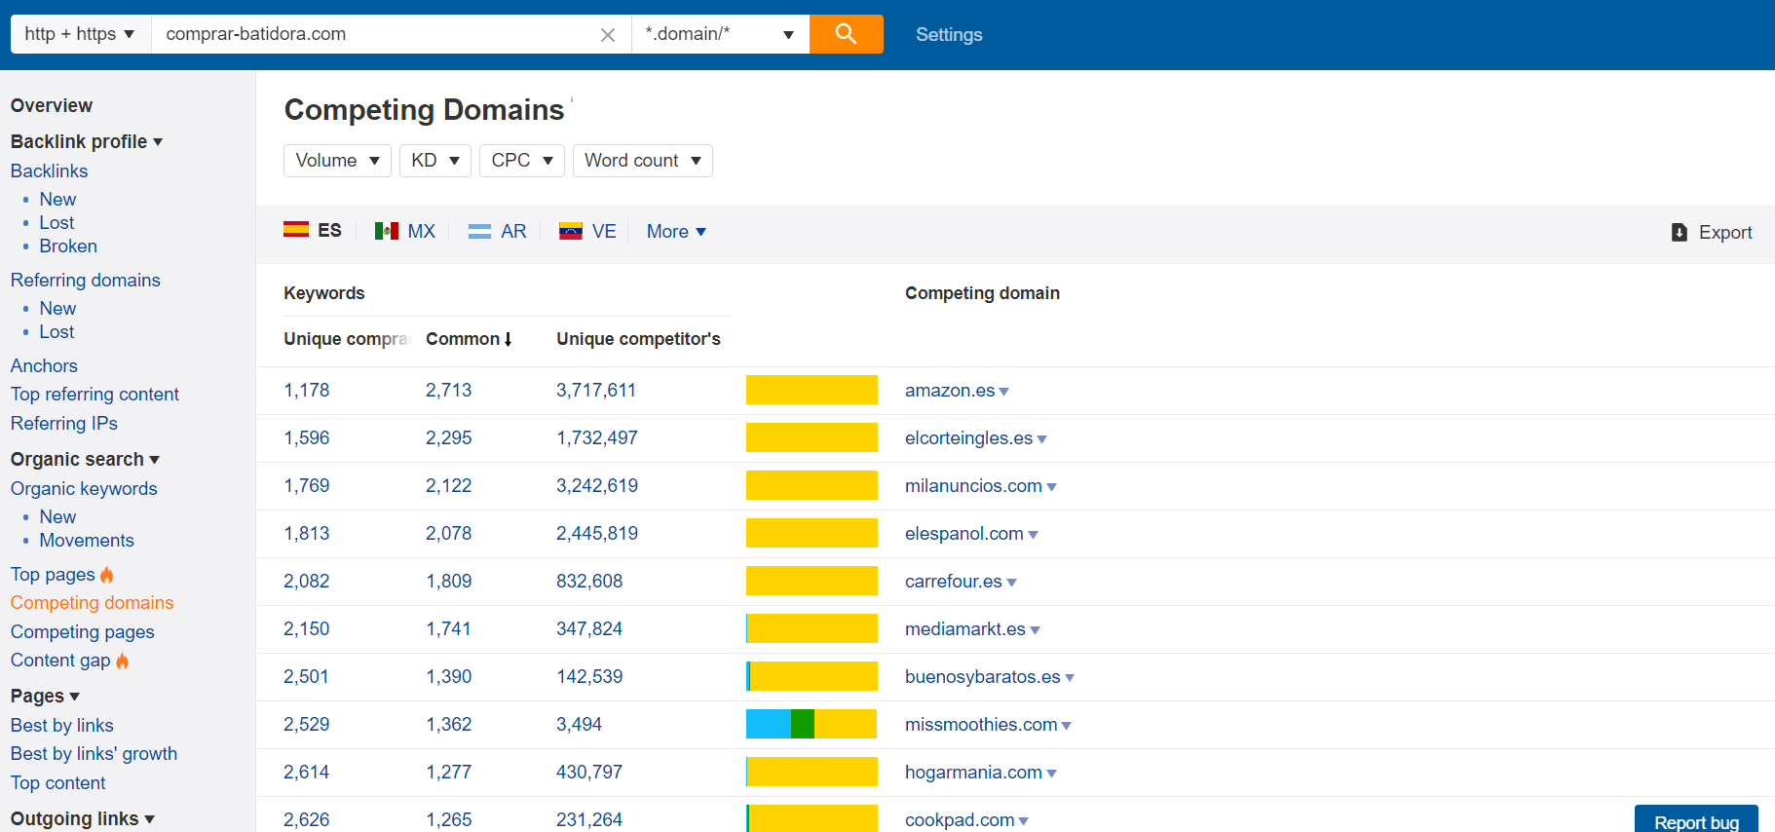Image resolution: width=1775 pixels, height=832 pixels.
Task: Open the Word count filter dropdown
Action: coord(643,161)
